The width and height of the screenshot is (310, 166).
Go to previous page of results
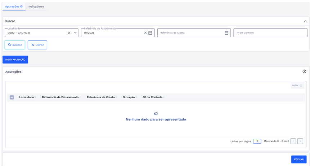[293, 141]
